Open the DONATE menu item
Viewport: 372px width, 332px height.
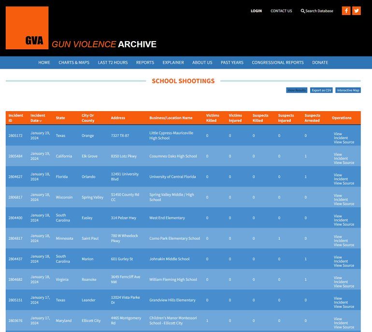click(x=320, y=62)
